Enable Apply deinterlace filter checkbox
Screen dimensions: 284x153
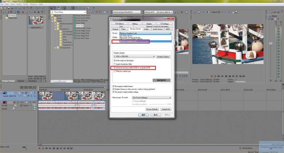115,64
